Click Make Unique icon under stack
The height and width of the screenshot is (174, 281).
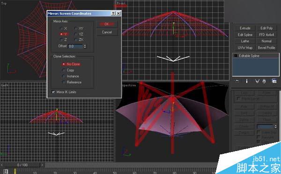point(257,81)
